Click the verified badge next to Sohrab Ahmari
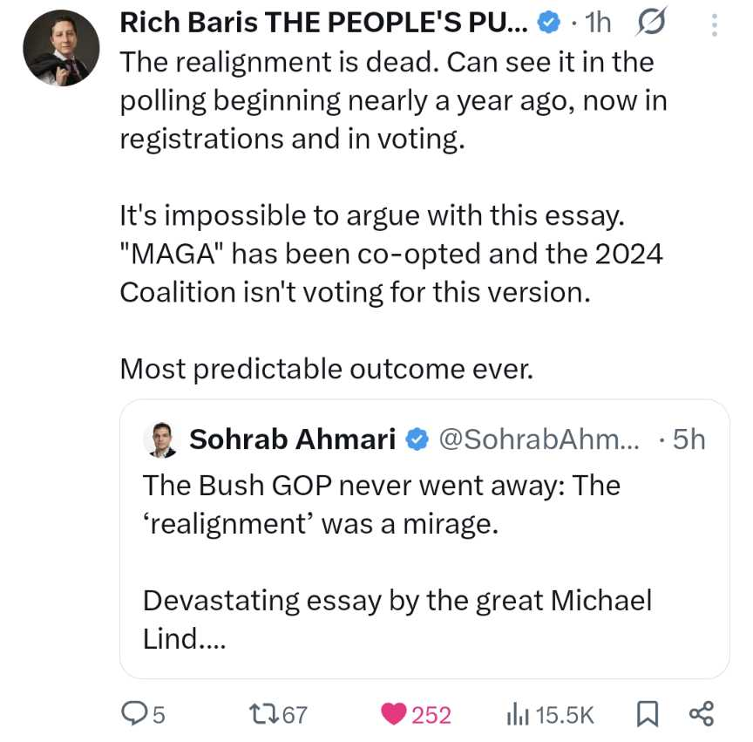 (418, 439)
